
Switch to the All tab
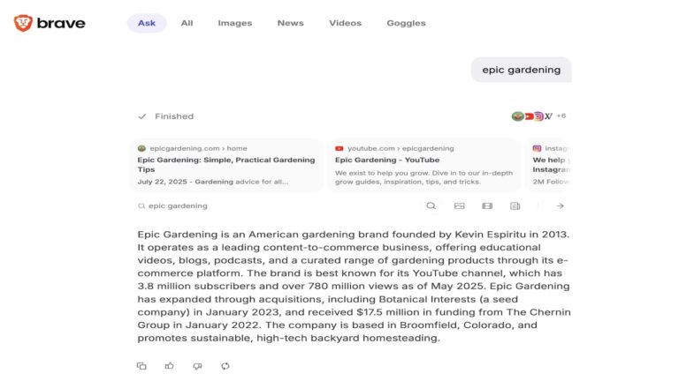187,23
